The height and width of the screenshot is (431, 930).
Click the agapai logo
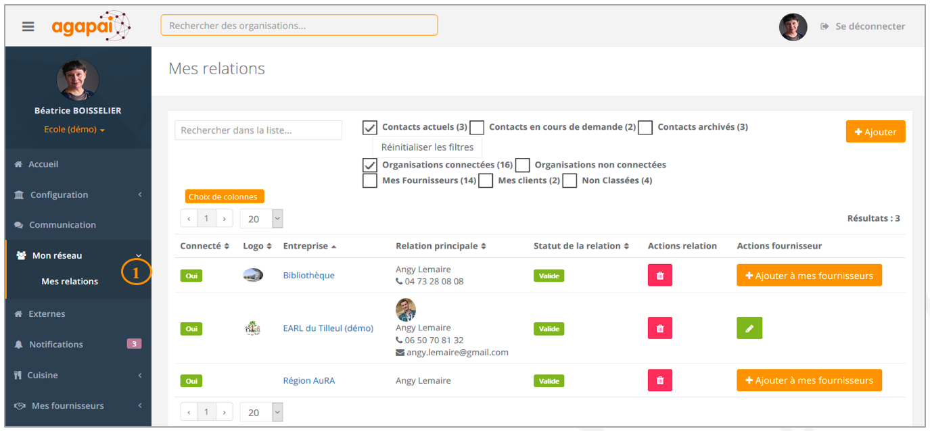click(91, 26)
